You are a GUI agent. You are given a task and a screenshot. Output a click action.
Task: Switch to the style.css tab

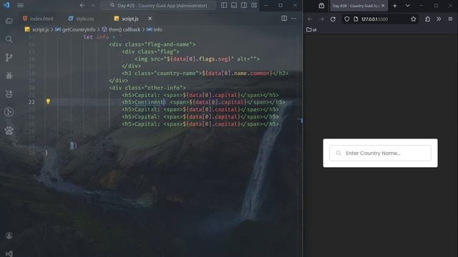tap(81, 19)
